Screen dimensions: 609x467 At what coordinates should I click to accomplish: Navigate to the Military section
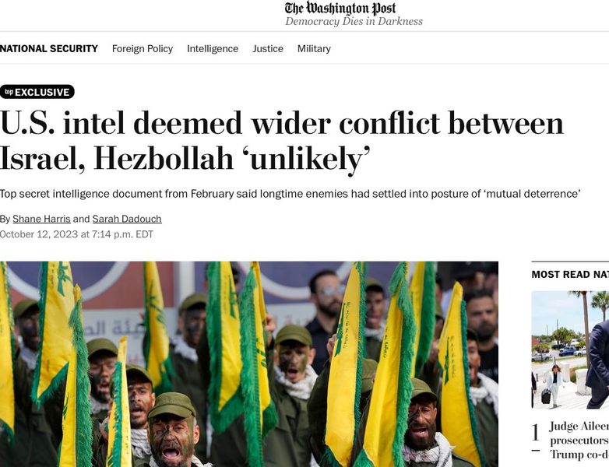(x=314, y=48)
